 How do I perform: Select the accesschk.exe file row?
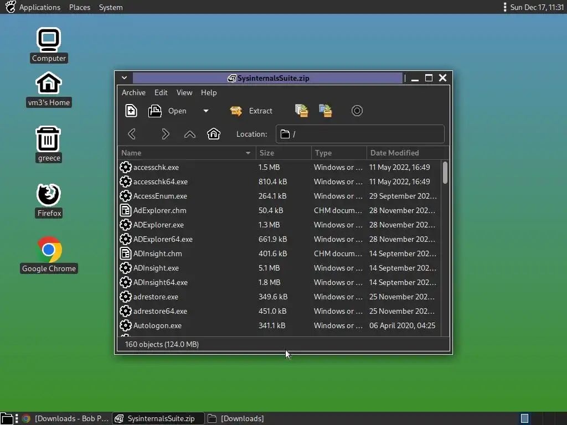[279, 167]
